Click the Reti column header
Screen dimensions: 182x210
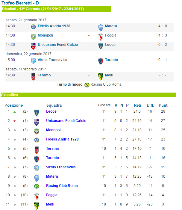pyautogui.click(x=137, y=105)
